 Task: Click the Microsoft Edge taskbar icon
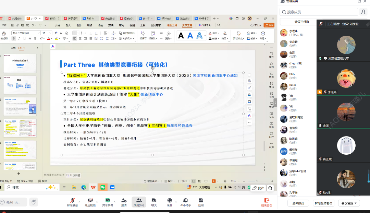point(84,187)
